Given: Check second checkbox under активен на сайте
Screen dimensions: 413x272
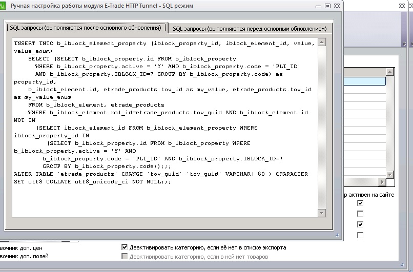Looking at the screenshot, I should [x=360, y=214].
